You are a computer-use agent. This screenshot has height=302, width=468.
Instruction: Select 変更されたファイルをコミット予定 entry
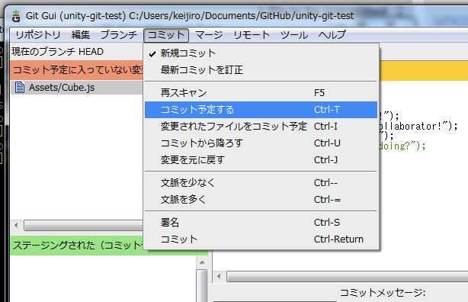point(261,127)
